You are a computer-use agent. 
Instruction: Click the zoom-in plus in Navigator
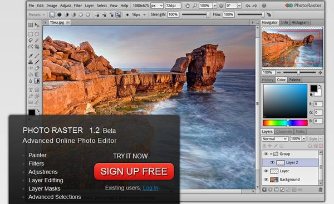pyautogui.click(x=320, y=72)
